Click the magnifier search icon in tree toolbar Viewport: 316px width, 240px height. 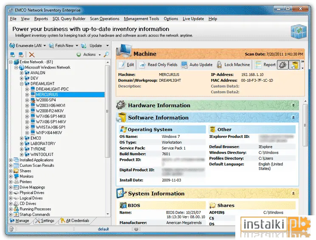(x=107, y=54)
